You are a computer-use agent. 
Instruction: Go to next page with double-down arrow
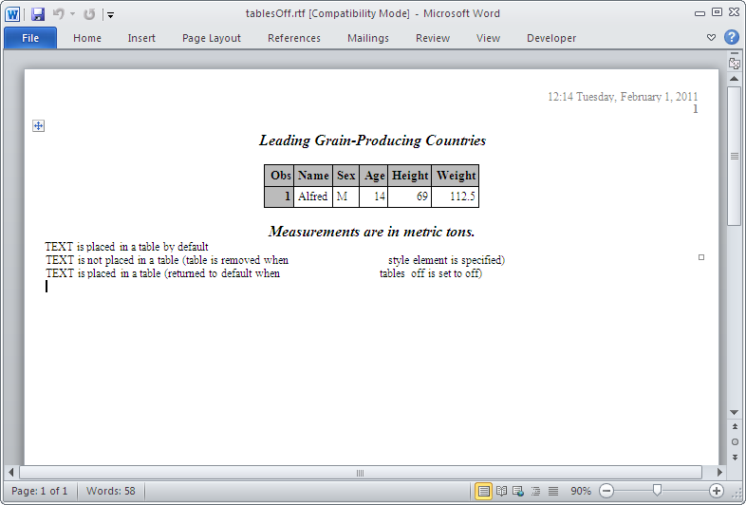coord(735,458)
